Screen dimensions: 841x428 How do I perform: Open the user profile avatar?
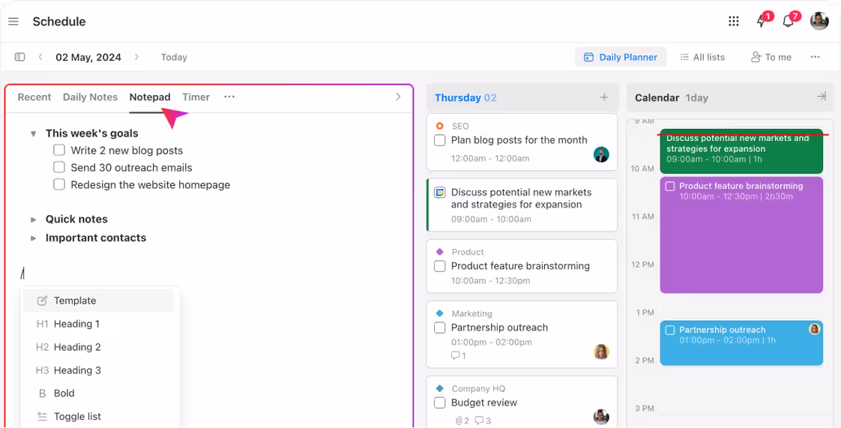coord(819,21)
